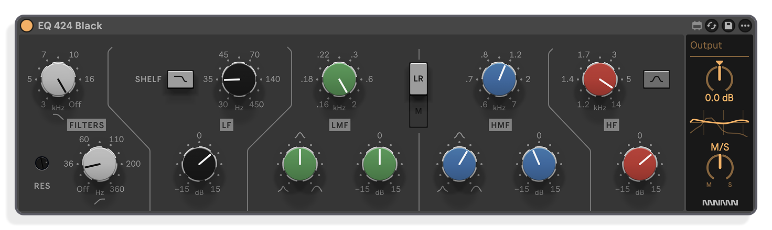Click the RES label text
This screenshot has height=230, width=772.
click(x=42, y=186)
